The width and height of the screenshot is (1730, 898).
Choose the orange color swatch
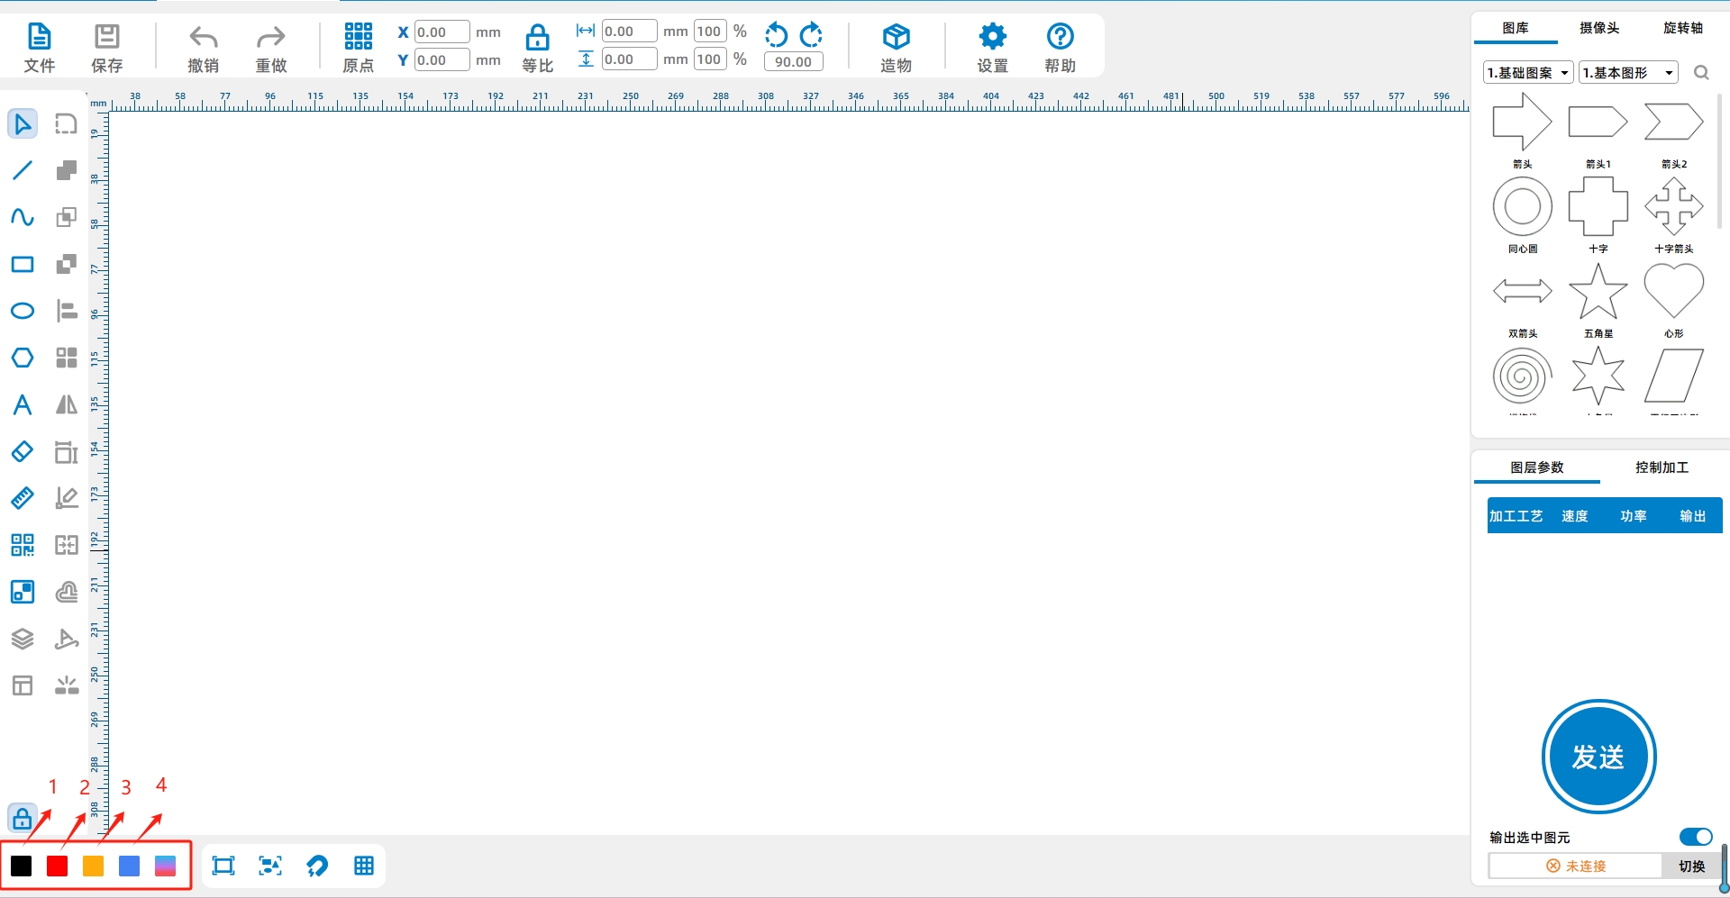tap(94, 866)
